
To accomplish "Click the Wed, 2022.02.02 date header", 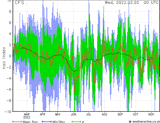I will (x=122, y=3).
